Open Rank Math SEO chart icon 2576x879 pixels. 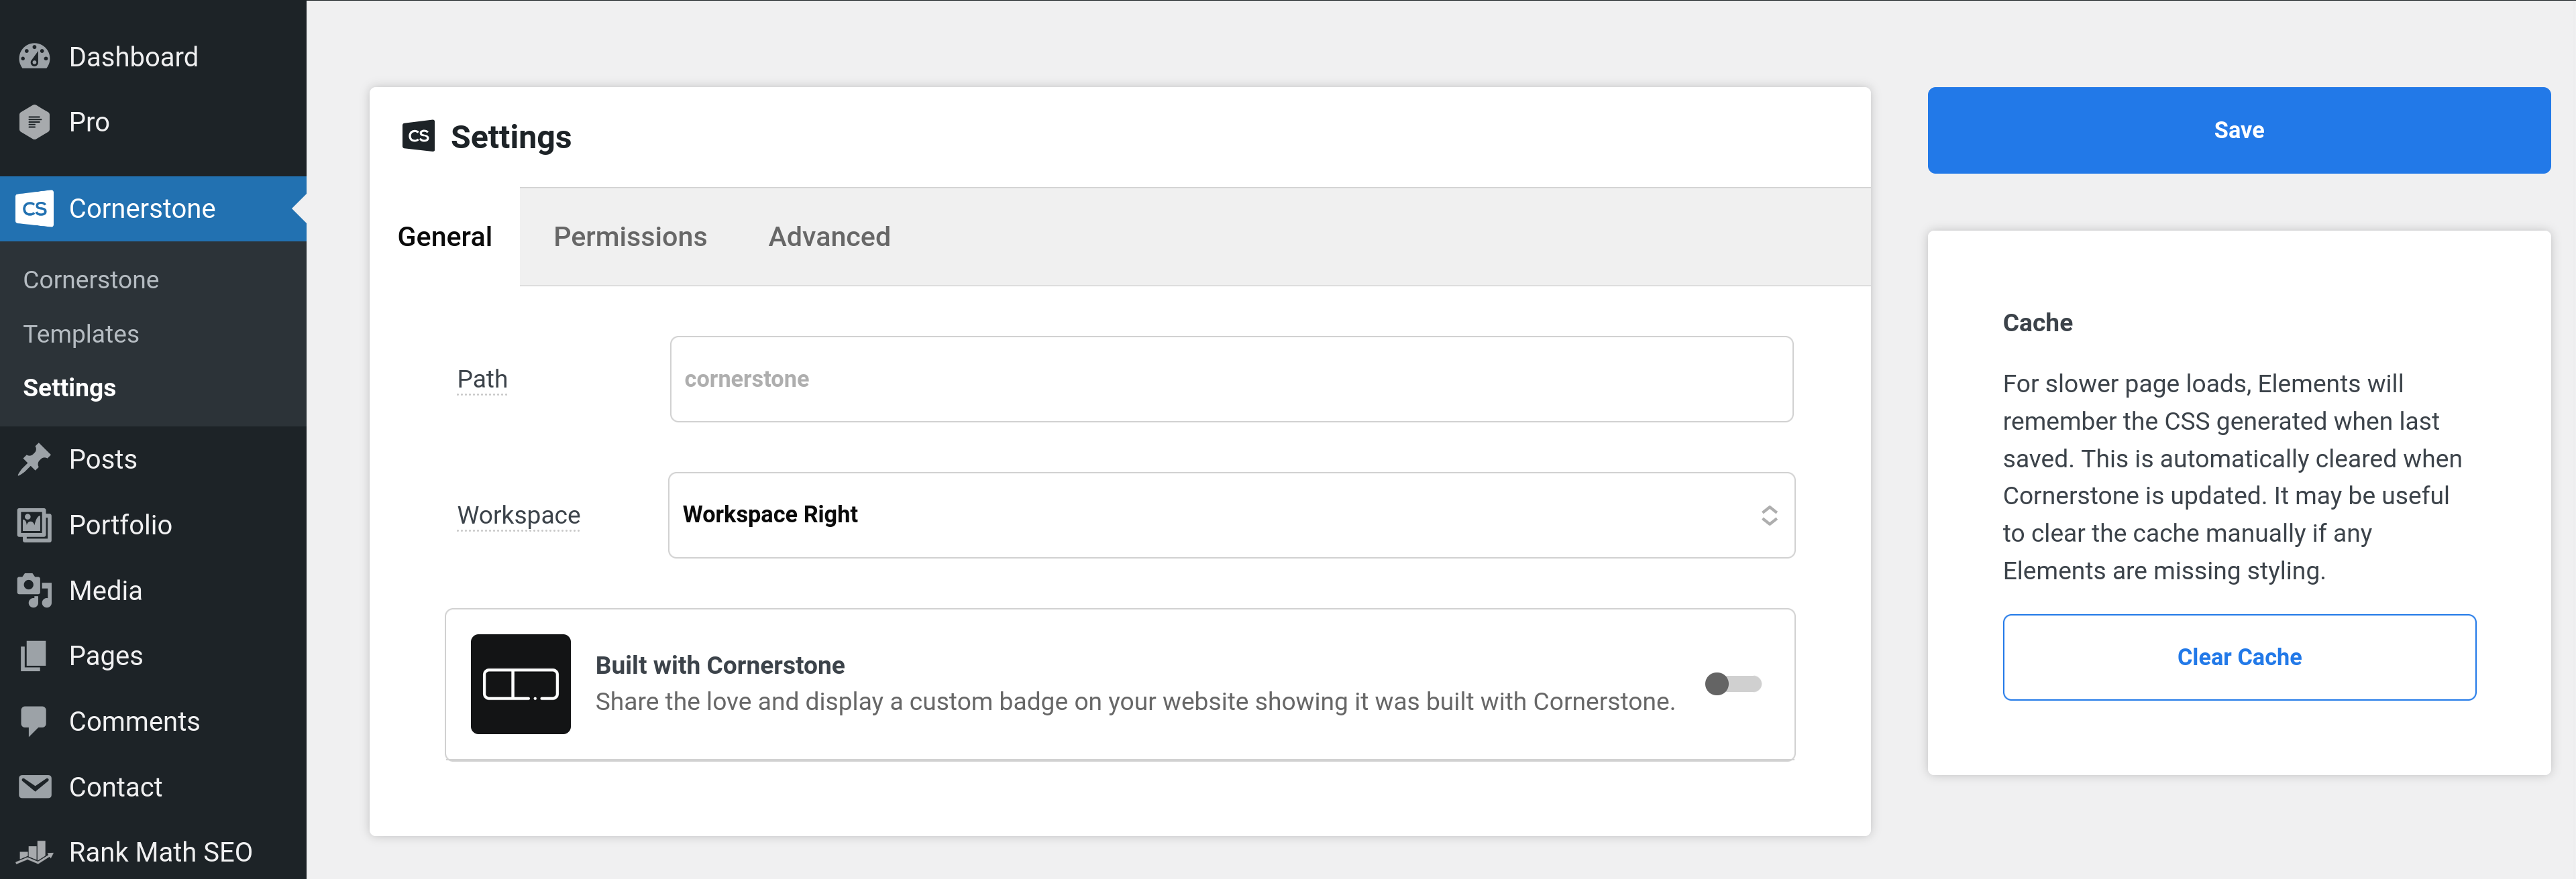[x=33, y=851]
